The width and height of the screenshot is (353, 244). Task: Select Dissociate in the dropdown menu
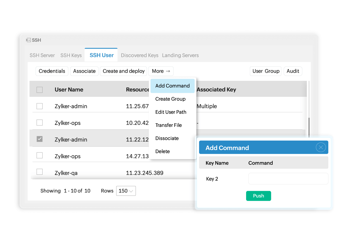[167, 138]
